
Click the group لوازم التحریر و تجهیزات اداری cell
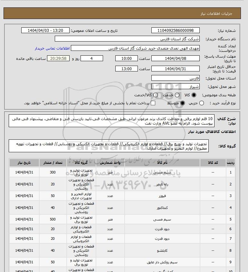pyautogui.click(x=81, y=196)
